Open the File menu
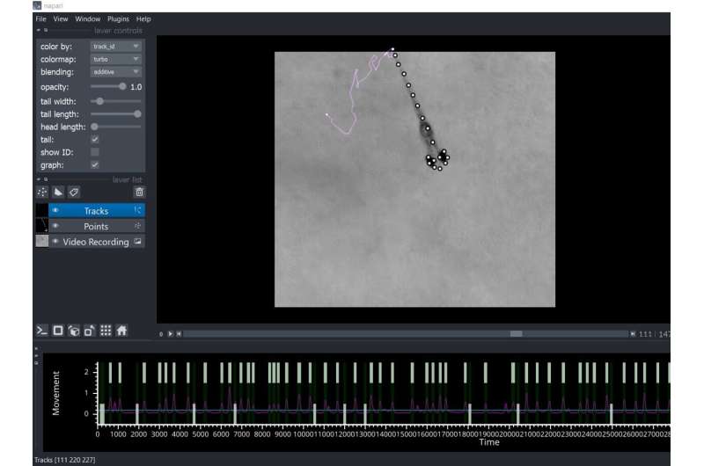704x466 pixels. coord(40,18)
